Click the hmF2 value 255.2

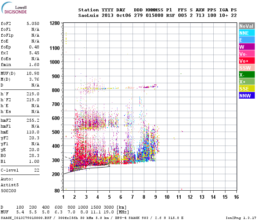(x=33, y=121)
